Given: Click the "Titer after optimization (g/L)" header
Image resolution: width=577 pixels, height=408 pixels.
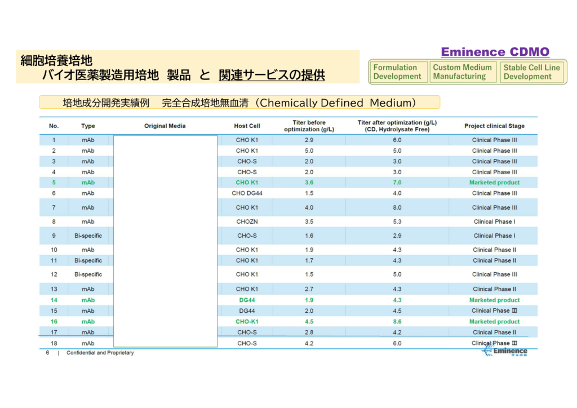Looking at the screenshot, I should (x=397, y=126).
